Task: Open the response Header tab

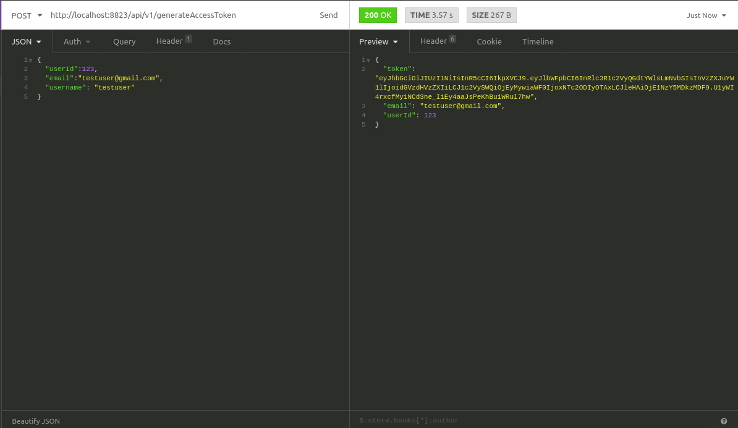Action: (x=433, y=41)
